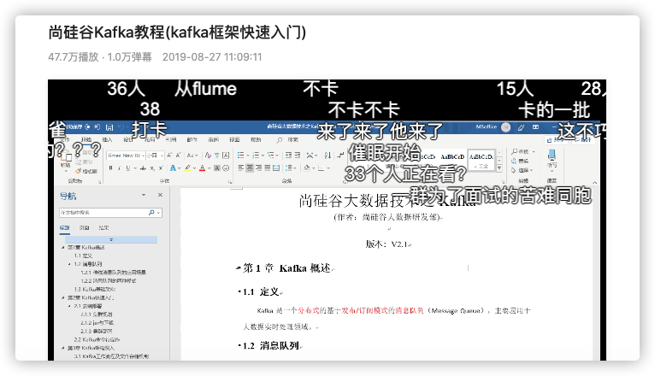The height and width of the screenshot is (376, 655).
Task: Close the 导航 navigation pane
Action: click(160, 195)
